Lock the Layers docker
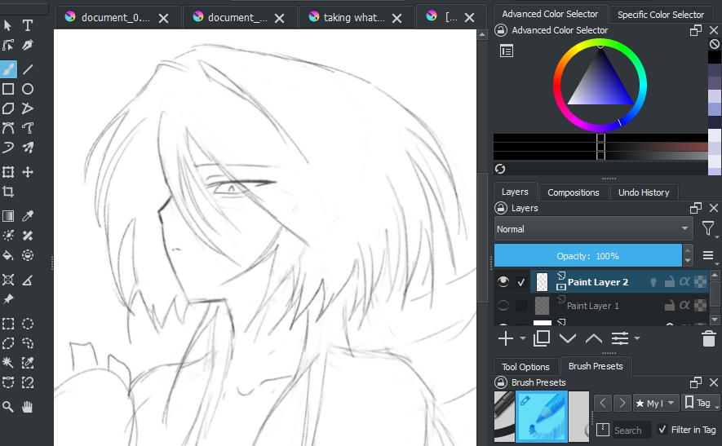The image size is (722, 446). coord(501,208)
